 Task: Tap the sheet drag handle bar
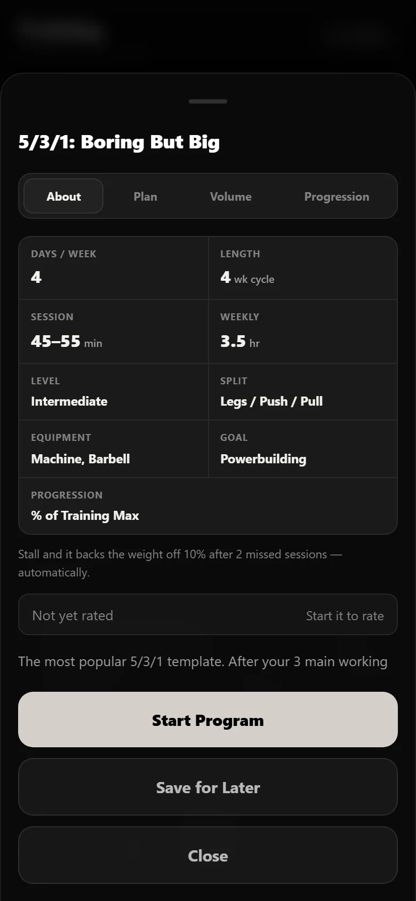click(208, 101)
